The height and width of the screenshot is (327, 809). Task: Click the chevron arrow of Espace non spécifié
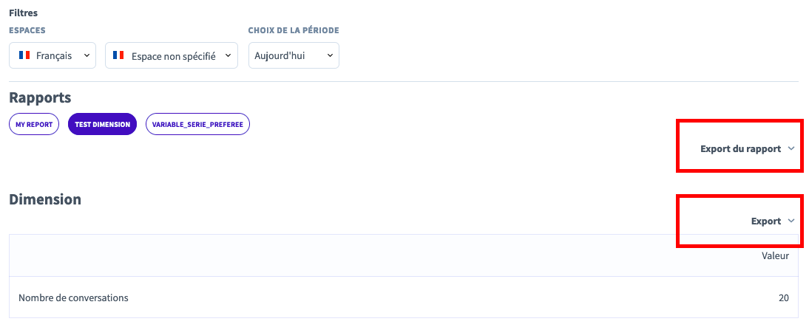point(228,55)
